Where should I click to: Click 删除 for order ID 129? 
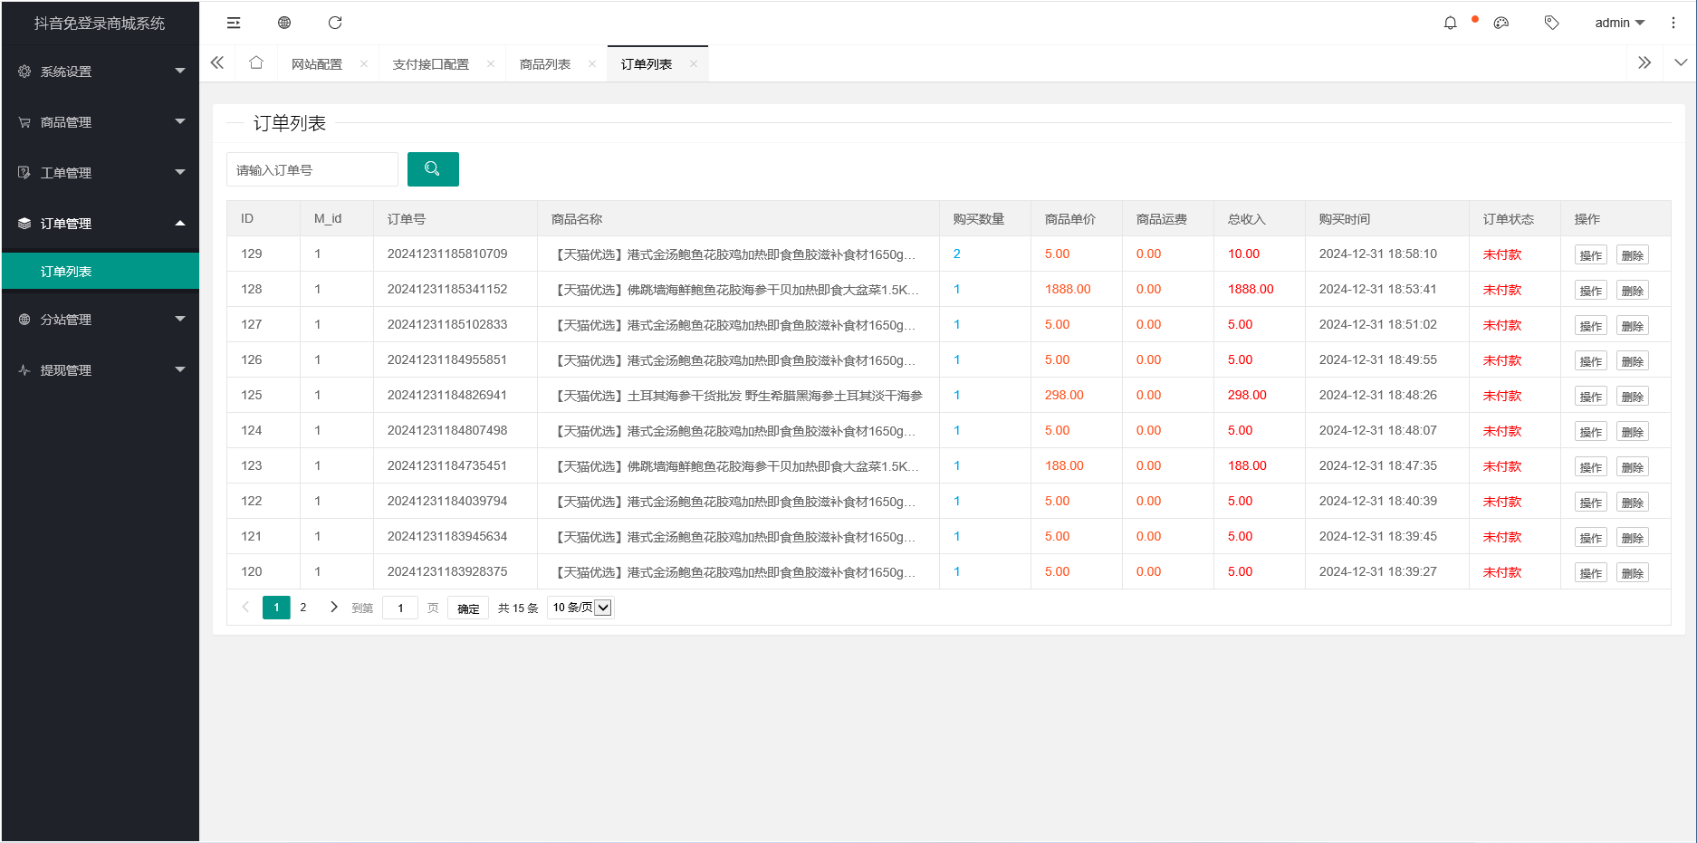point(1633,255)
